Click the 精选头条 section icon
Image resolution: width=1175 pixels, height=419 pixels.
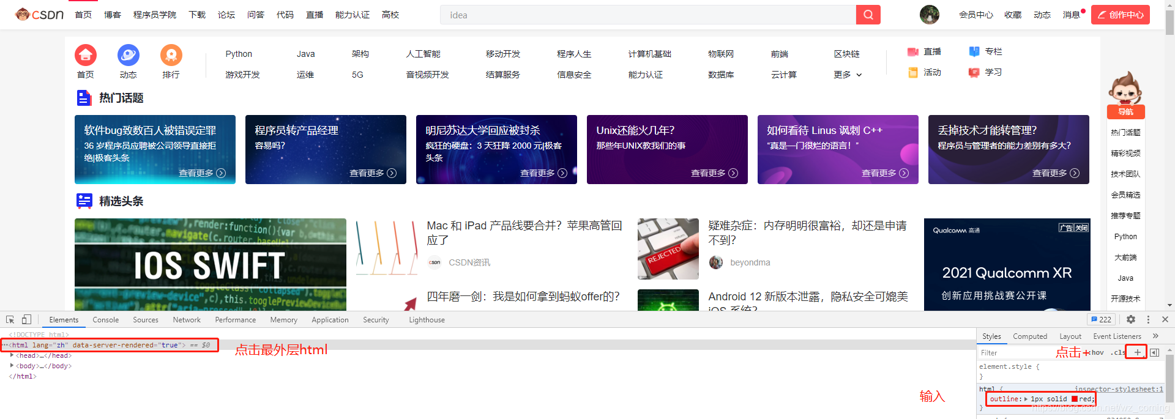(84, 201)
